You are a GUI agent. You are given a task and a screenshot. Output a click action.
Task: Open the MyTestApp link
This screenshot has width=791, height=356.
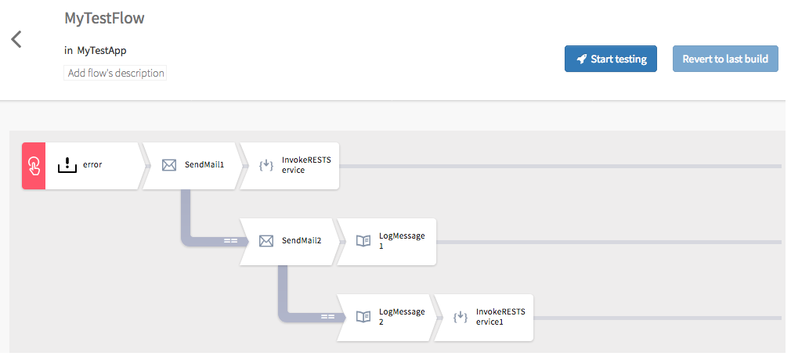tap(102, 51)
